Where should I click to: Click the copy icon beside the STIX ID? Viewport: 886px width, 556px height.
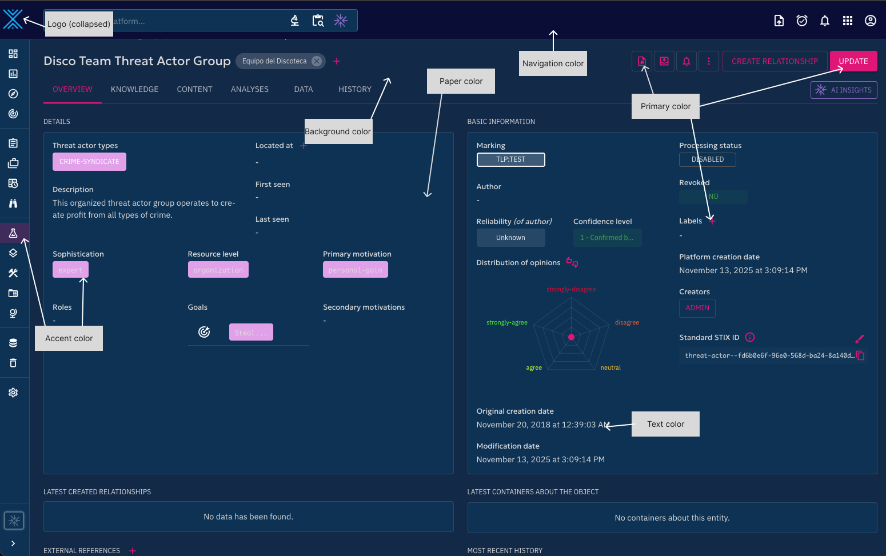click(x=860, y=355)
